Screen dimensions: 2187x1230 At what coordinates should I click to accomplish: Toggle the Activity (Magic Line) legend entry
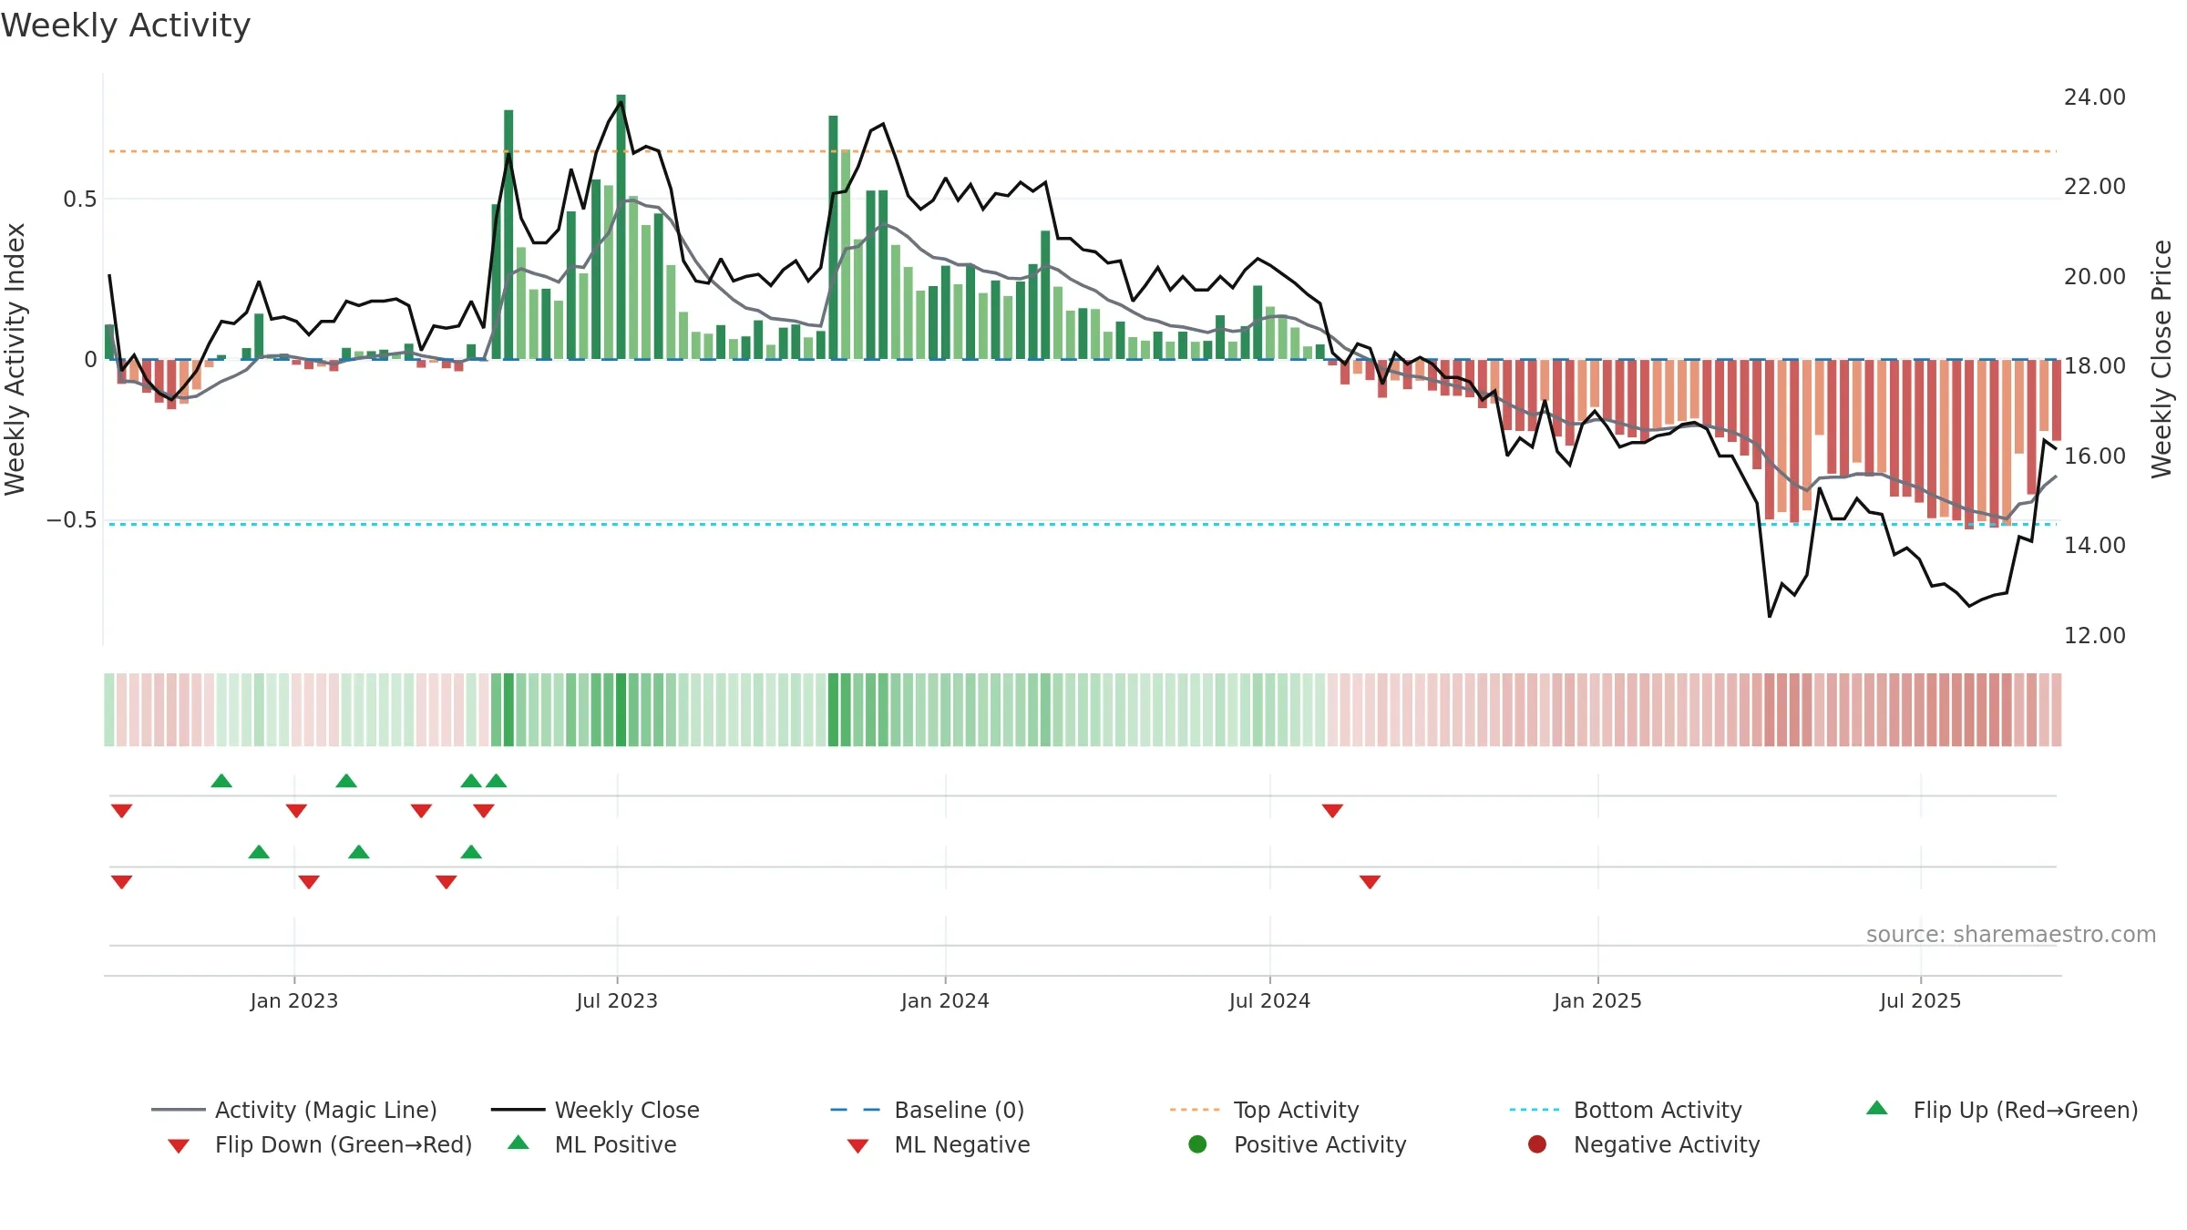point(294,1110)
